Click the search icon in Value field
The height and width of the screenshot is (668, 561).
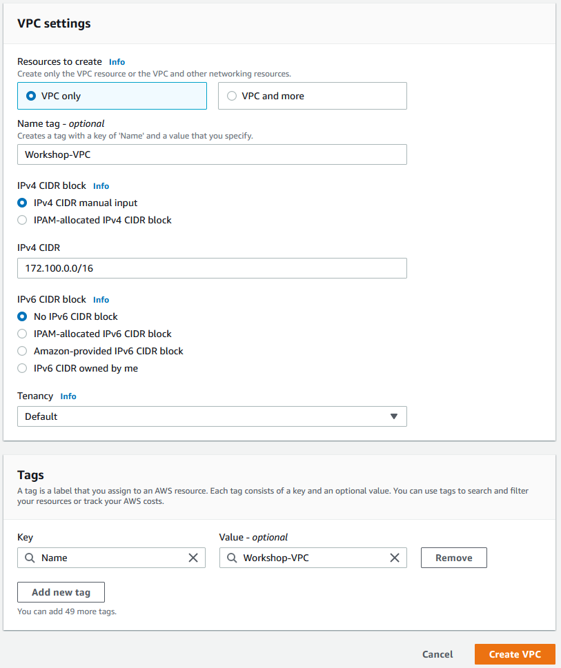(231, 558)
